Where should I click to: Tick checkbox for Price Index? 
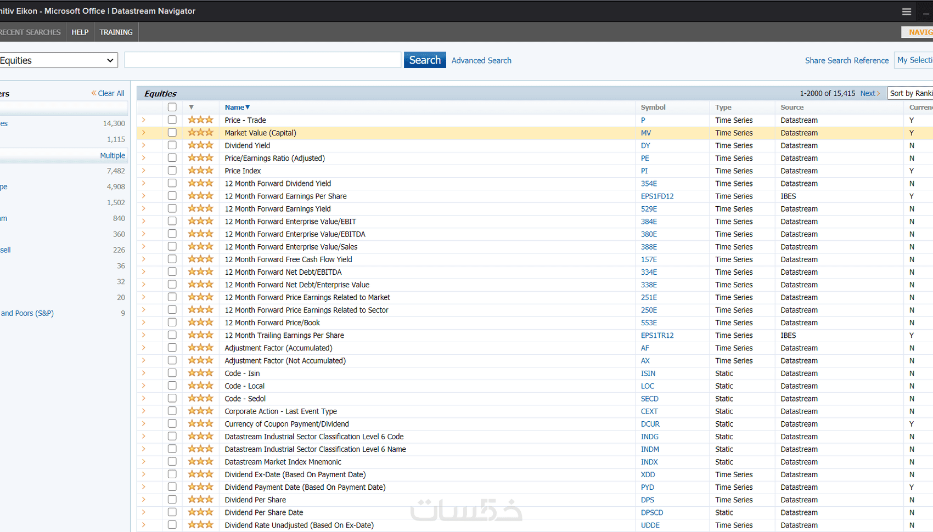coord(172,170)
